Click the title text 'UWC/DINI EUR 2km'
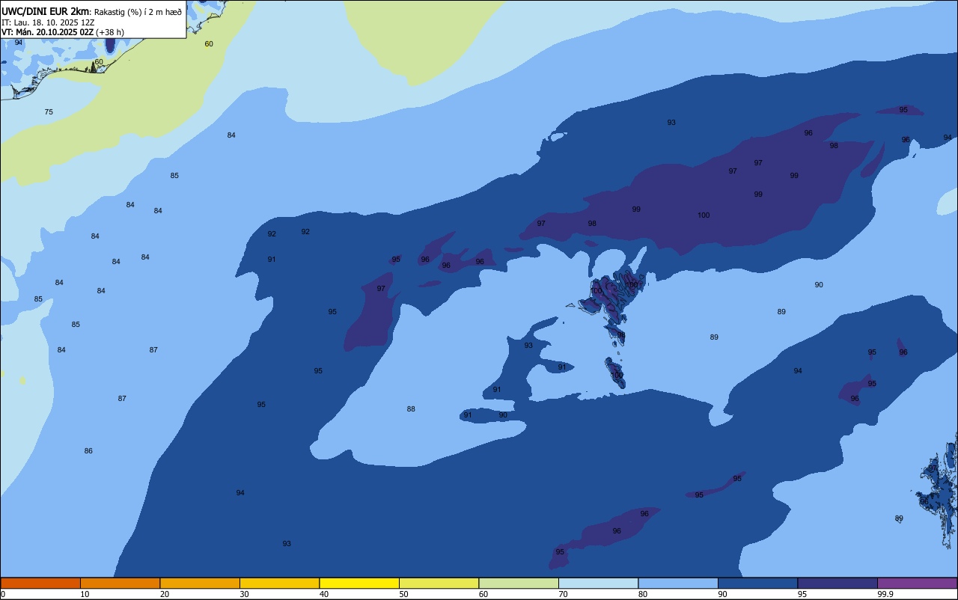The height and width of the screenshot is (600, 958). 46,11
